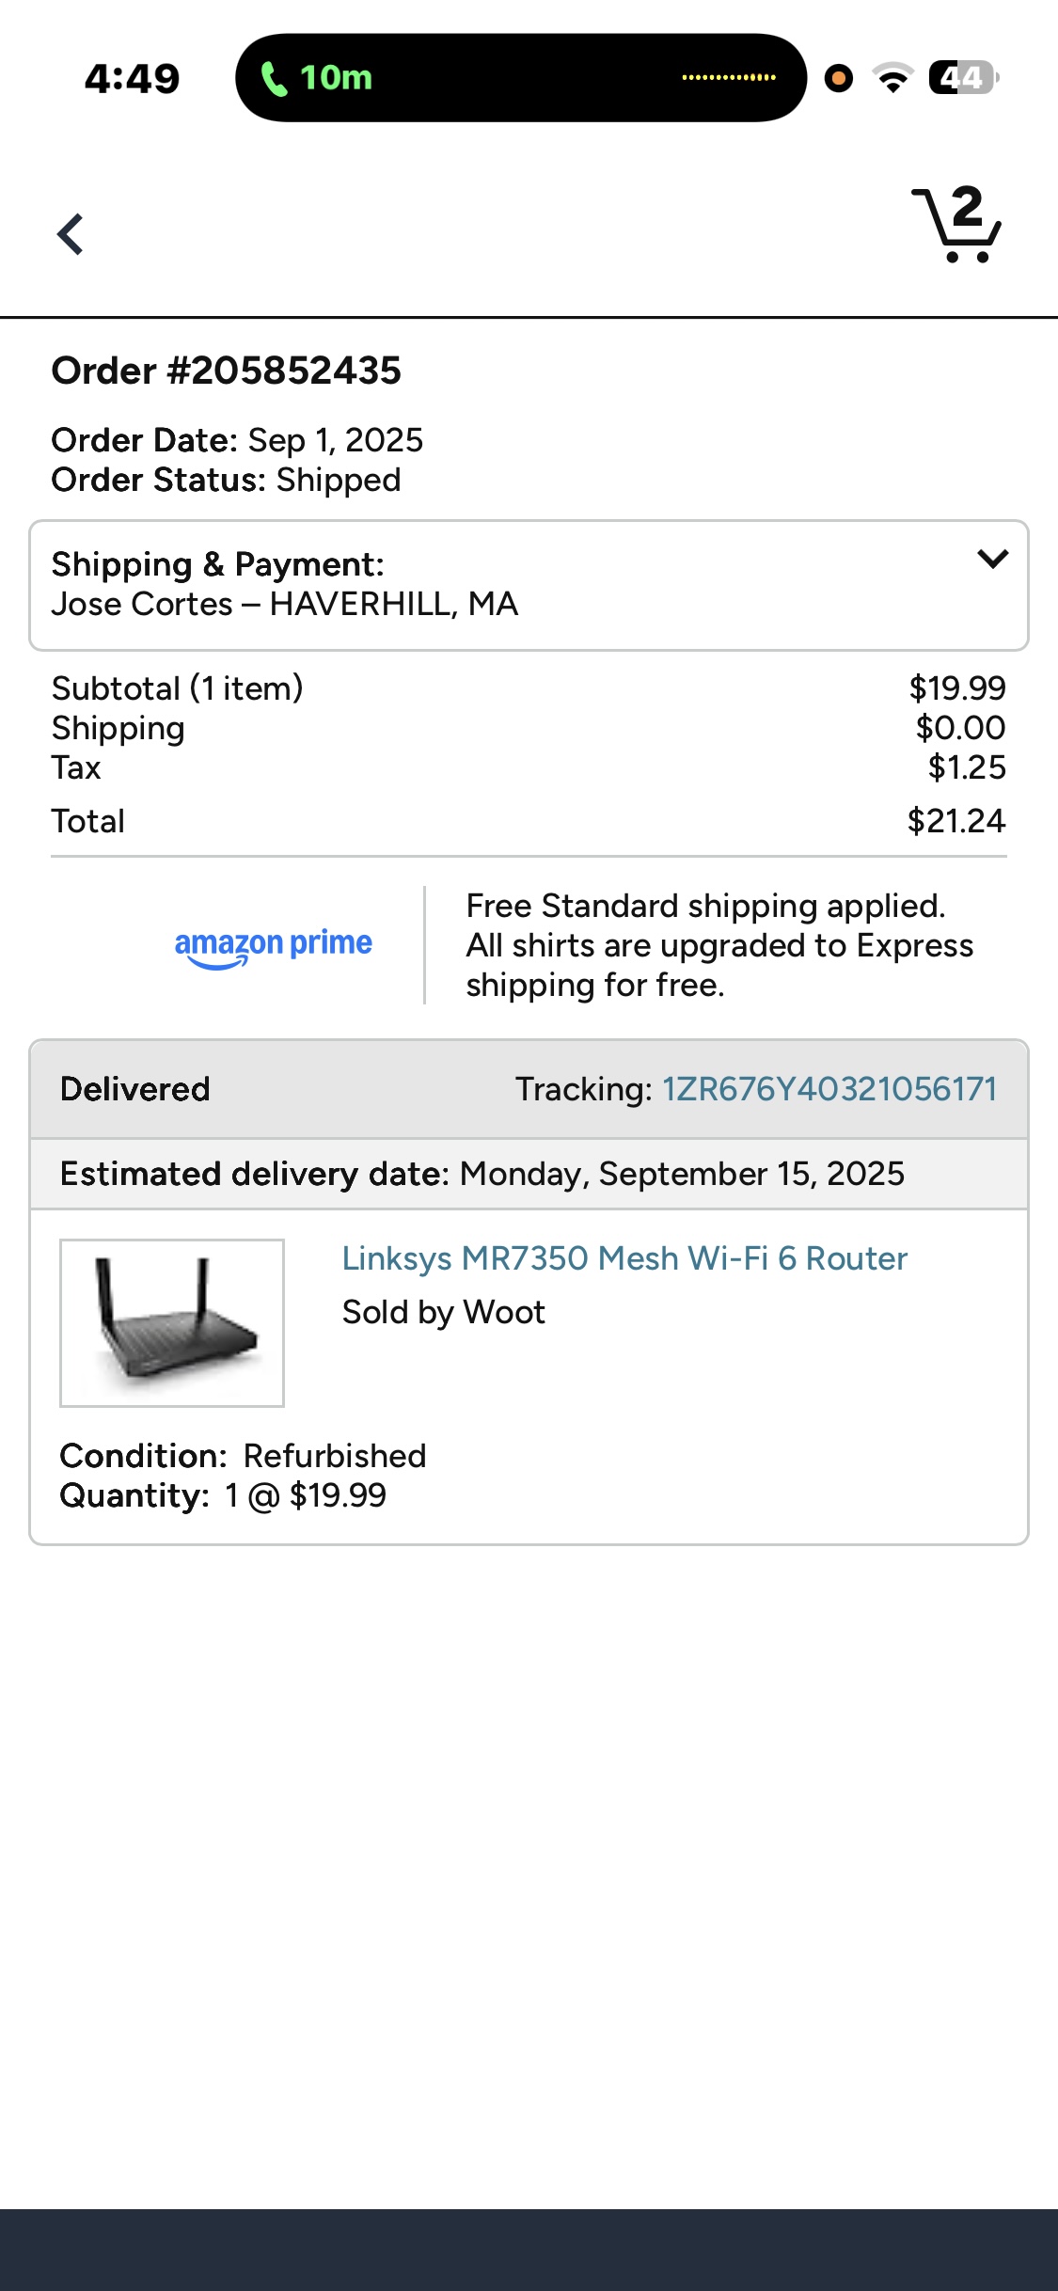Image resolution: width=1058 pixels, height=2291 pixels.
Task: Expand Shipping & Payment chevron
Action: [x=993, y=560]
